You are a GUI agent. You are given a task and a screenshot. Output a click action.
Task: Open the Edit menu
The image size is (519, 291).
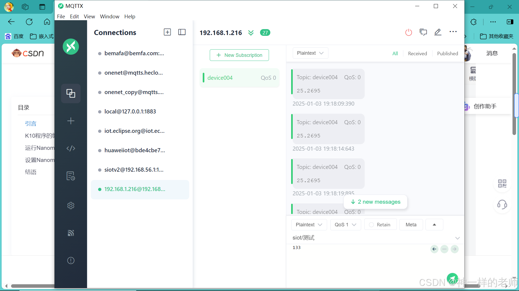74,16
